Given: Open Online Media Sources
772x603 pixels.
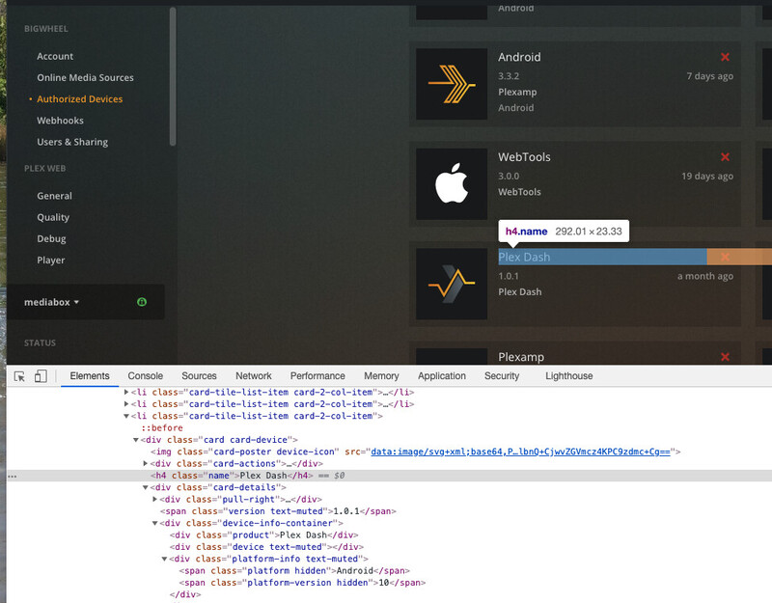Looking at the screenshot, I should [x=85, y=78].
